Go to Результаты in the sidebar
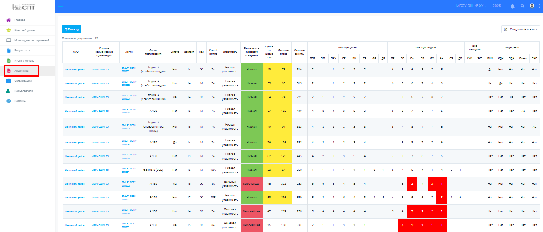 coord(22,50)
